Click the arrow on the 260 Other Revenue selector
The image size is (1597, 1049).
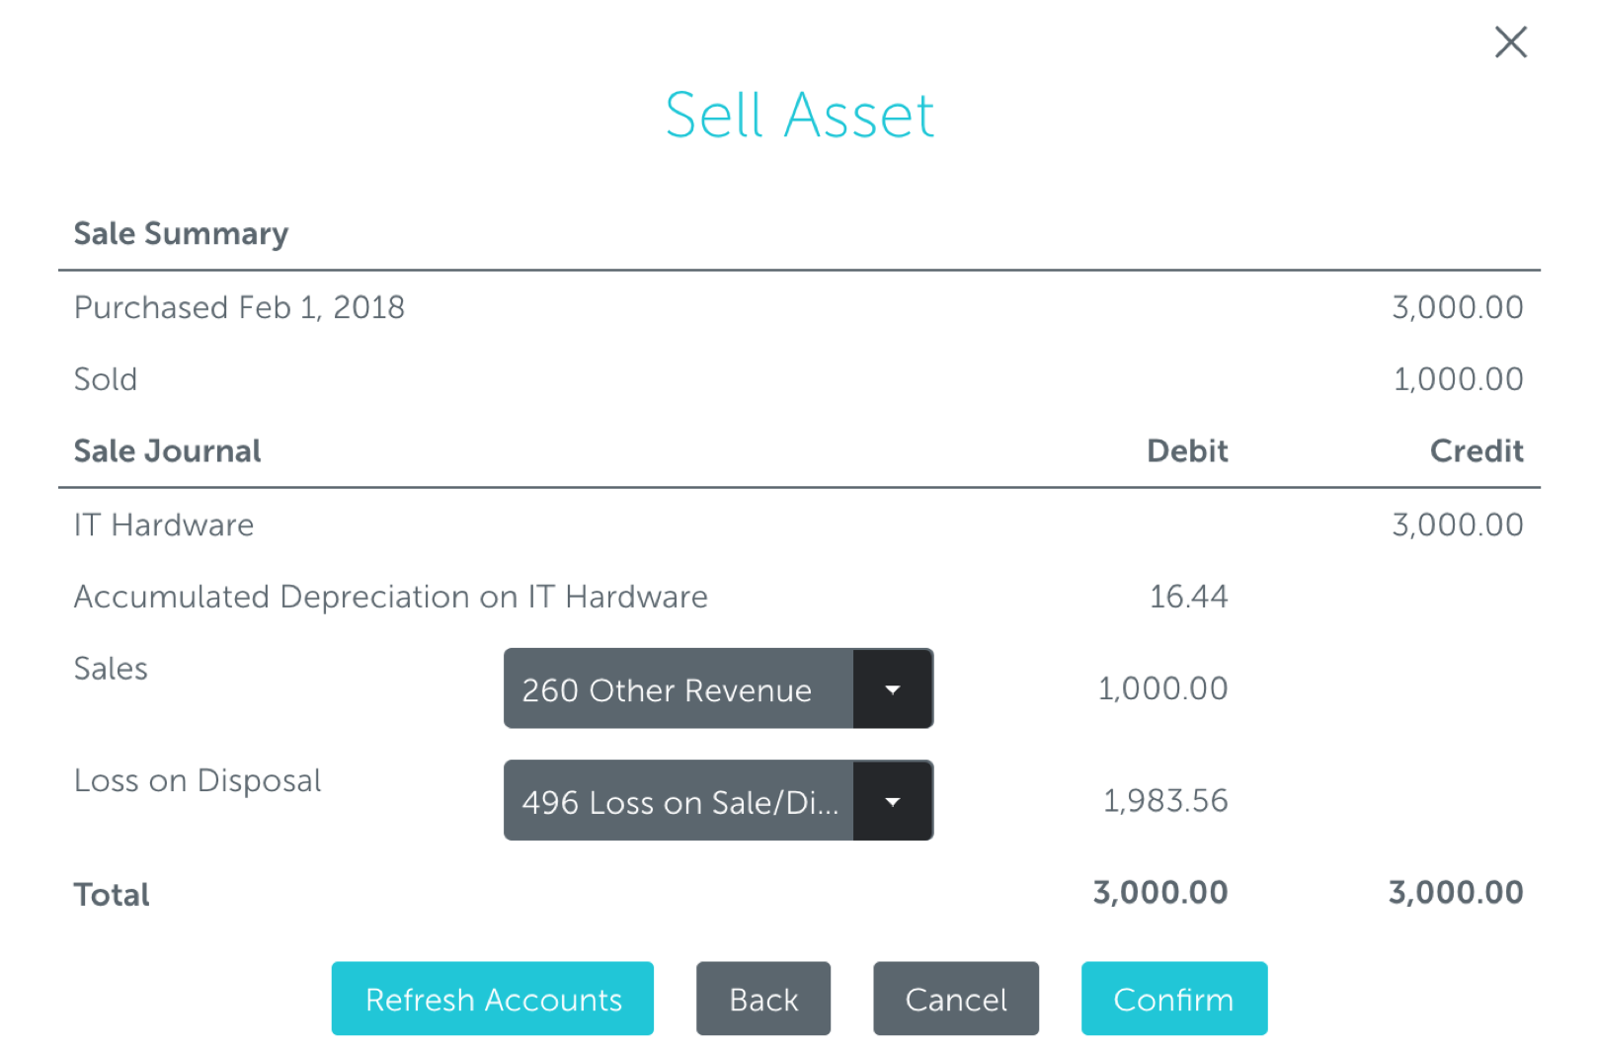pos(892,688)
